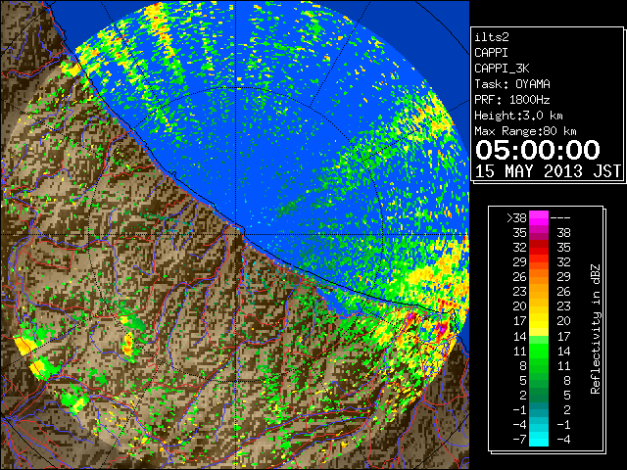Select the 'Height:3.0 km' entry
The width and height of the screenshot is (627, 470).
[518, 116]
